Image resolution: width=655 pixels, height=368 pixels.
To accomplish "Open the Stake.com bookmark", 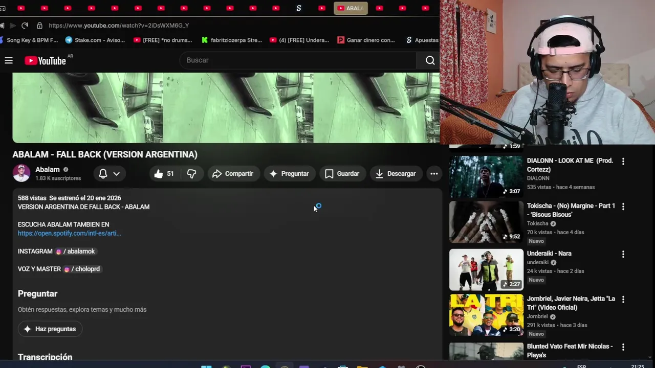I will (x=95, y=40).
